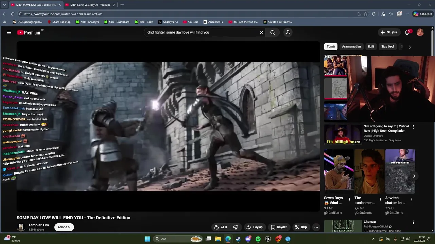Open It's hiiiiigh noon video thumbnail
This screenshot has width=435, height=244.
tap(343, 135)
